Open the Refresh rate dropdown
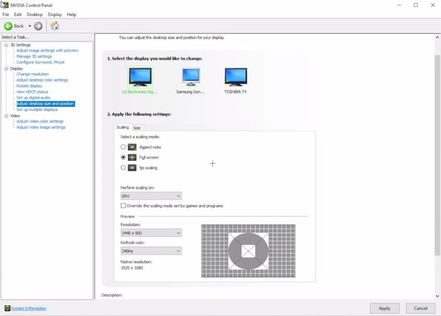The image size is (441, 316). coord(151,251)
